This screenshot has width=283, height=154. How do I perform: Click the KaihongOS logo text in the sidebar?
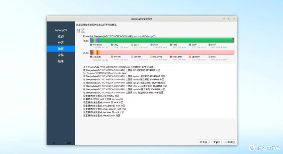61,30
